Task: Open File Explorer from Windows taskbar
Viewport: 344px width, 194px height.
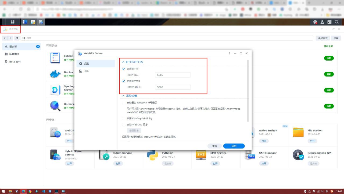Action: 10,191
